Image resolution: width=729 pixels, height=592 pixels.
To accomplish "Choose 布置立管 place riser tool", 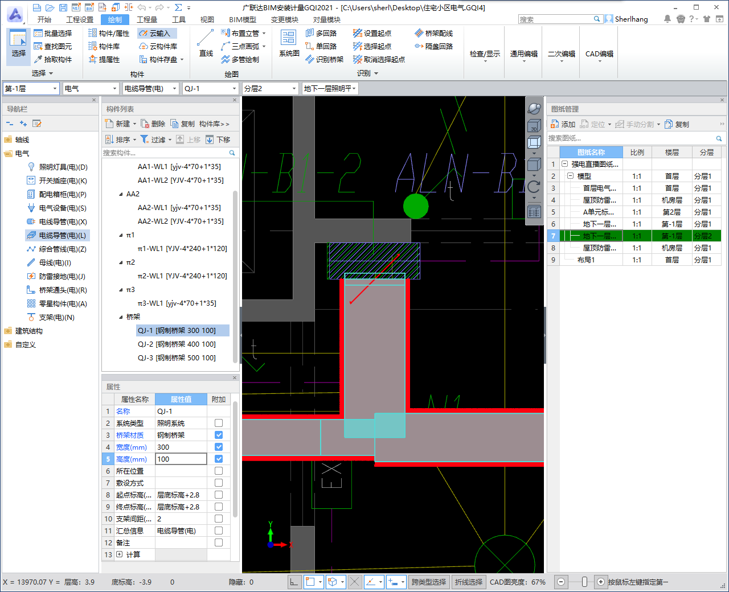I will pyautogui.click(x=243, y=33).
